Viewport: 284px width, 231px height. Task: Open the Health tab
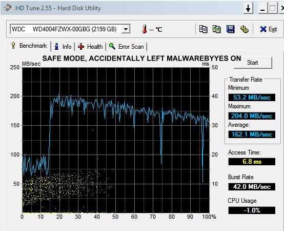(90, 47)
